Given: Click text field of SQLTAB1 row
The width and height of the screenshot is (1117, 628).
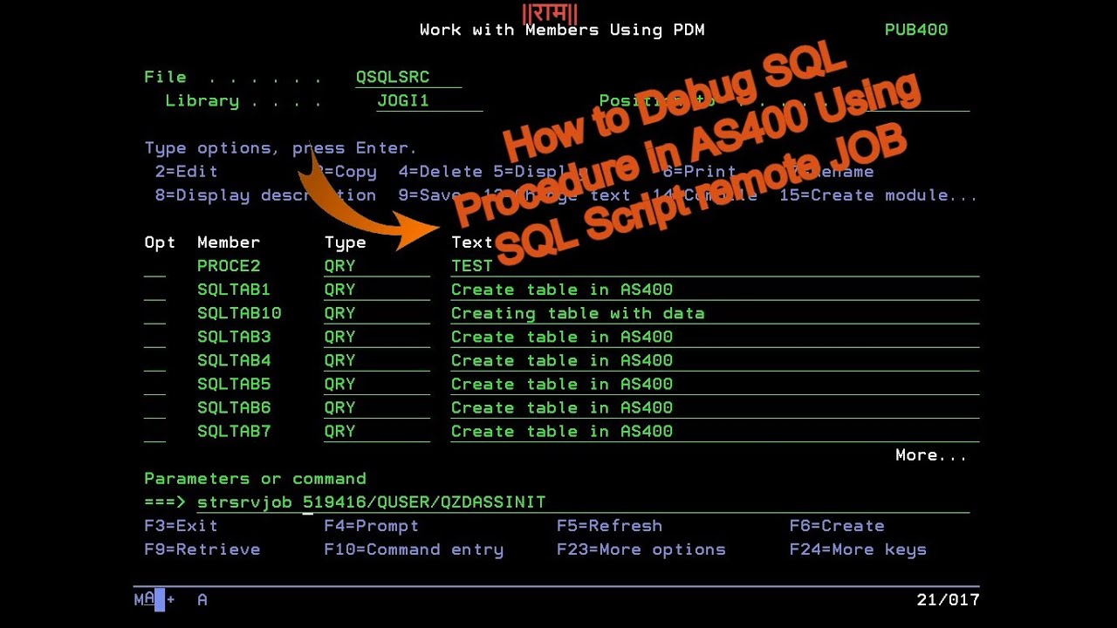Looking at the screenshot, I should tap(715, 290).
